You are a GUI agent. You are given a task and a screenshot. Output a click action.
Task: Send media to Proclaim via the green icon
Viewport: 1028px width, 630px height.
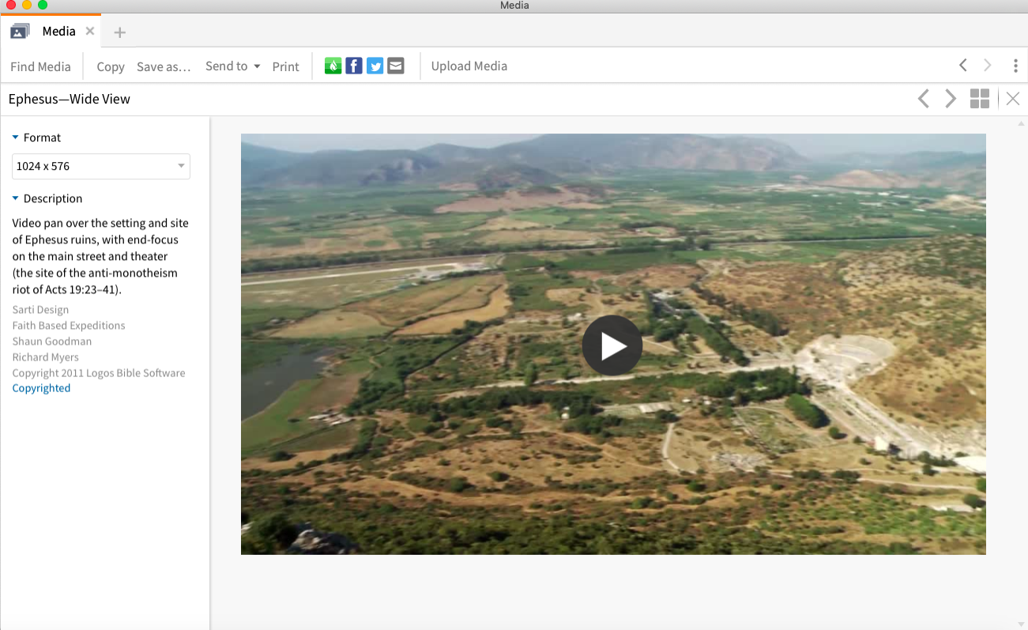(333, 66)
